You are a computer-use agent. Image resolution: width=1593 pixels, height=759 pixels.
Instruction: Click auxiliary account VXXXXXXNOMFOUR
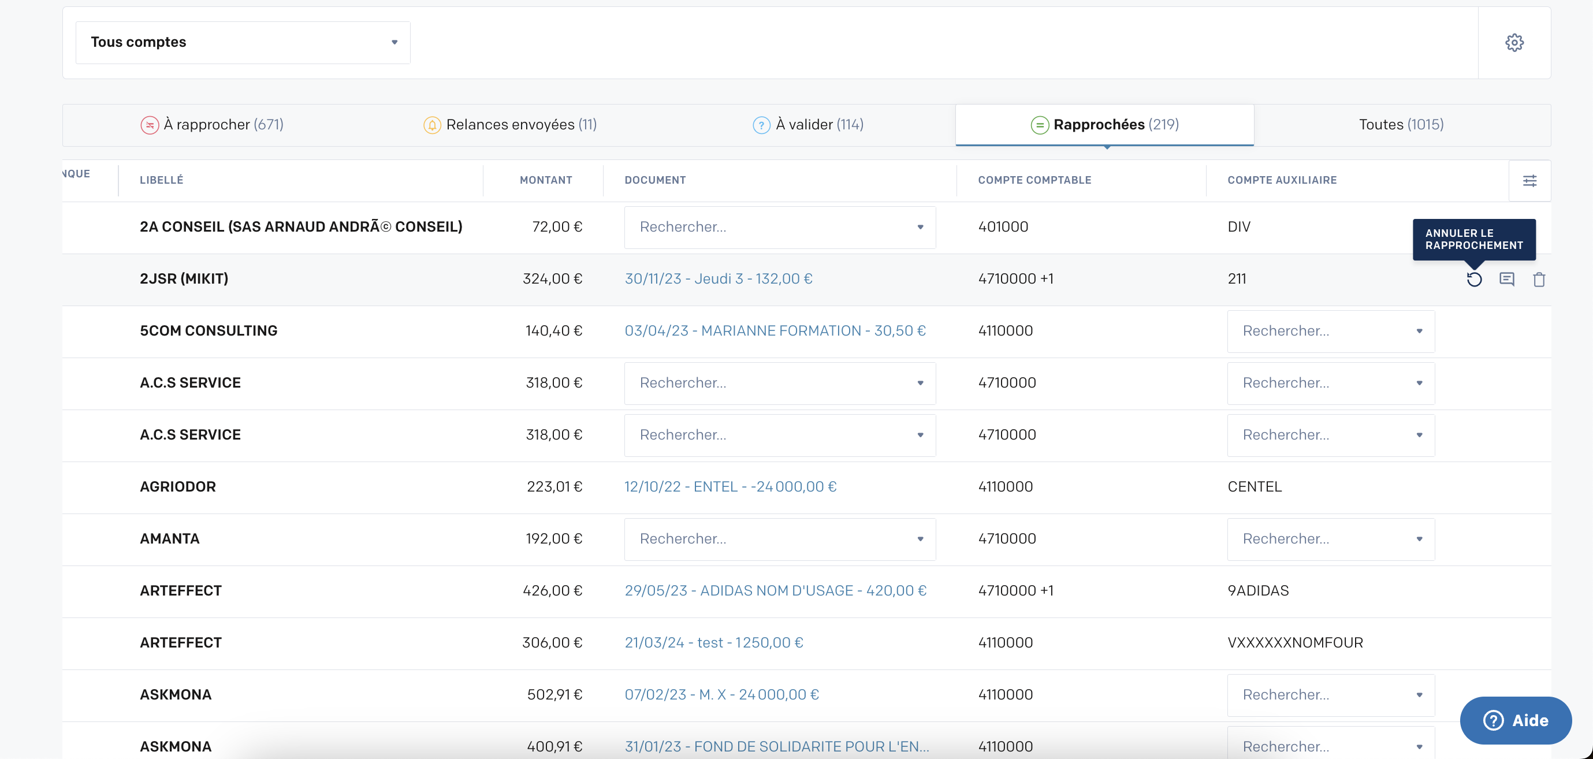pos(1295,643)
